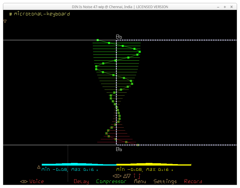Viewport: 240px width, 188px height.
Task: Open the Menu
Action: point(140,182)
